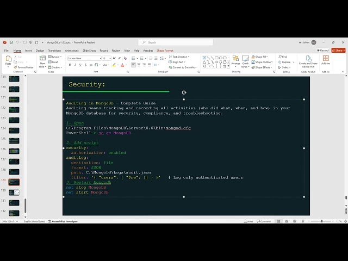Open the Courier New font name box

pos(84,58)
